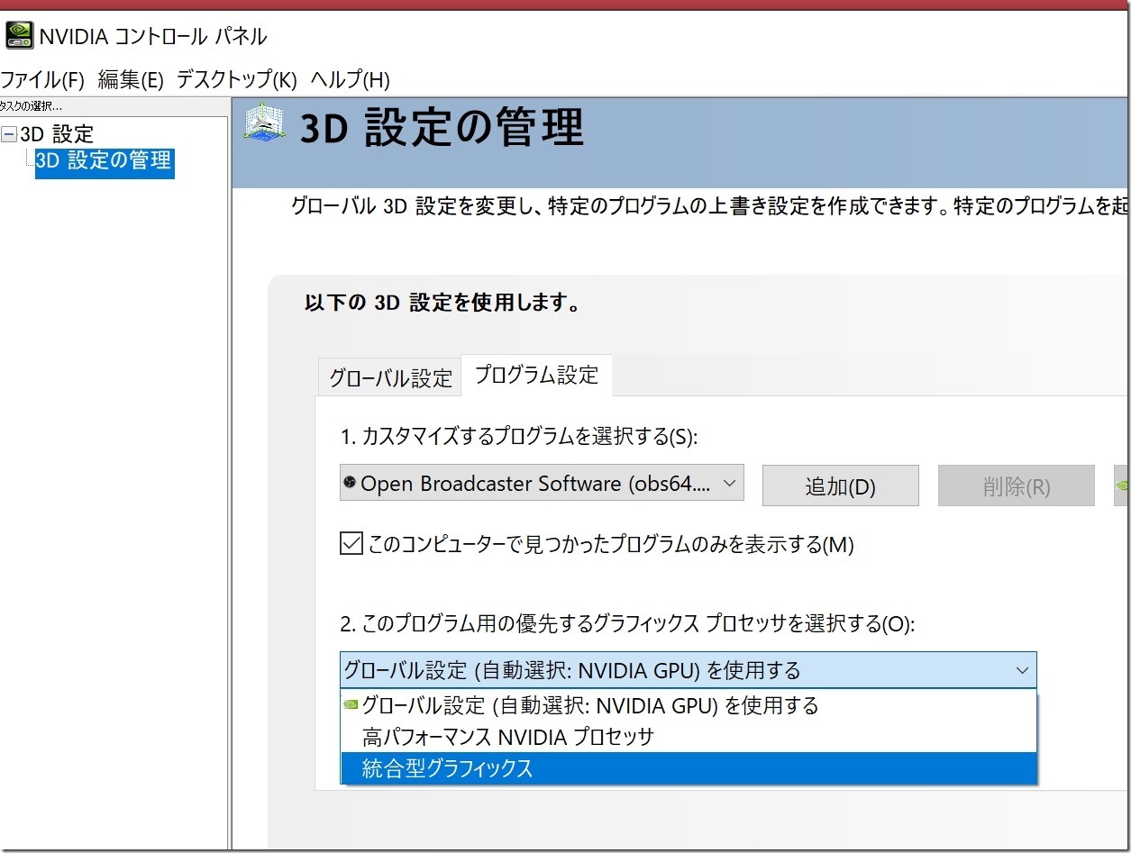The width and height of the screenshot is (1131, 853).
Task: Select 3D 設定 in the task tree
Action: 57,134
